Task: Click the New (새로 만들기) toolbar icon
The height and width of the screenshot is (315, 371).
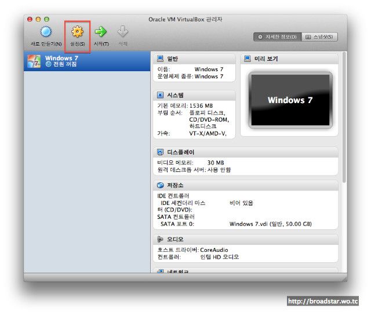Action: pyautogui.click(x=46, y=32)
